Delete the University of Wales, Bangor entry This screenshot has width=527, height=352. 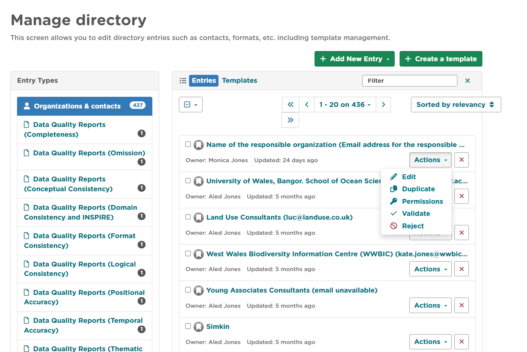tap(462, 196)
